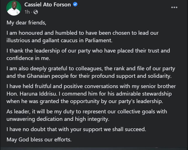Screen dimensions: 188x150
Task: Click the paragraph starting "I am honoured and humbled"
Action: click(x=83, y=37)
